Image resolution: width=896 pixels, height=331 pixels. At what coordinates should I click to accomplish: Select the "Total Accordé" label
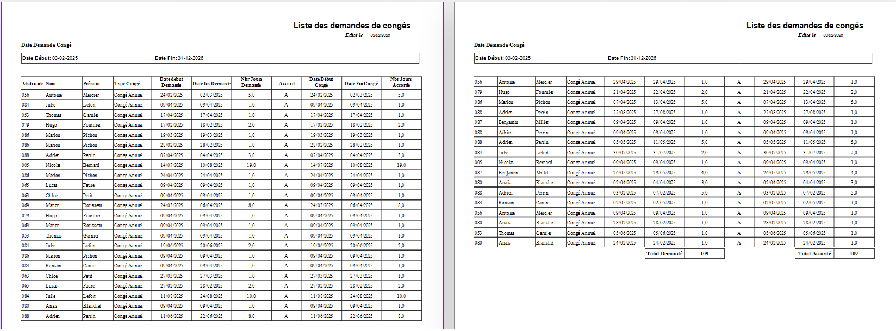(814, 254)
